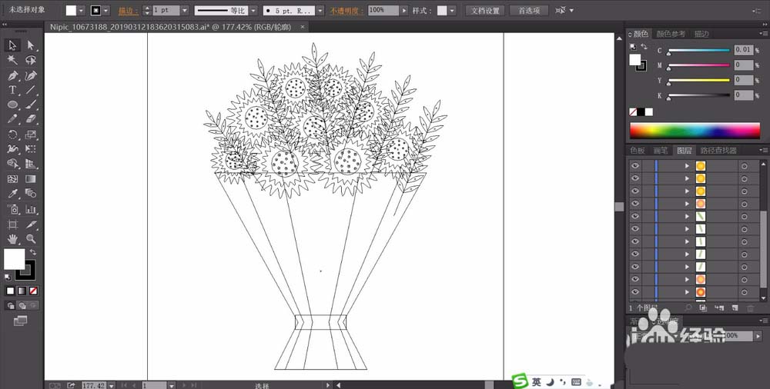Select the Paintbrush tool

pos(31,105)
